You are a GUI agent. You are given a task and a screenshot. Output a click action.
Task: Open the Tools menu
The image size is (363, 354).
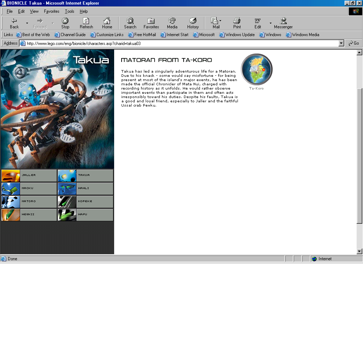click(x=69, y=11)
